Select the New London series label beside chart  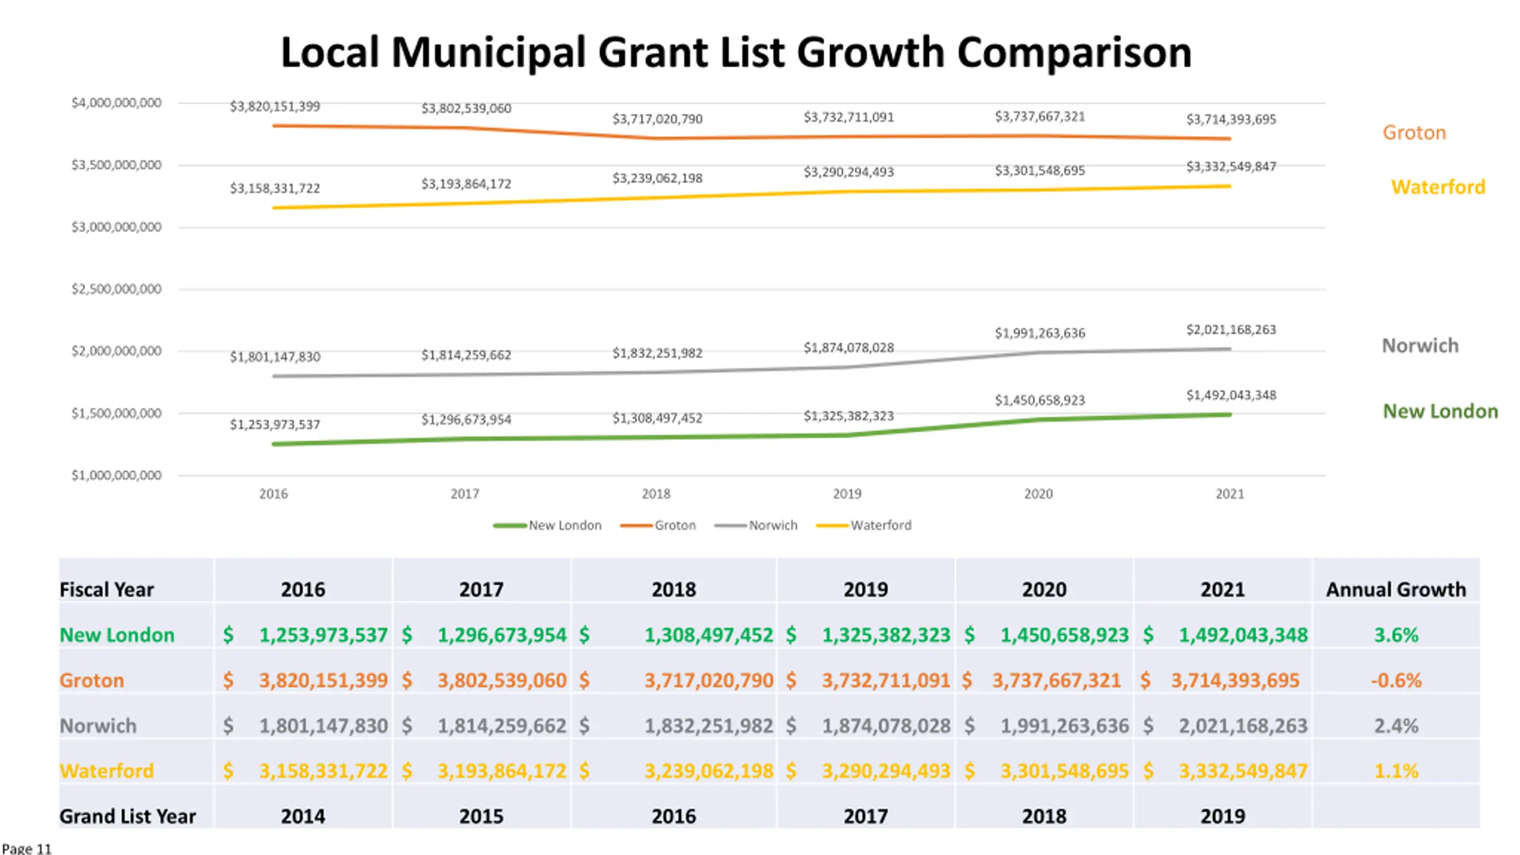(x=1440, y=411)
